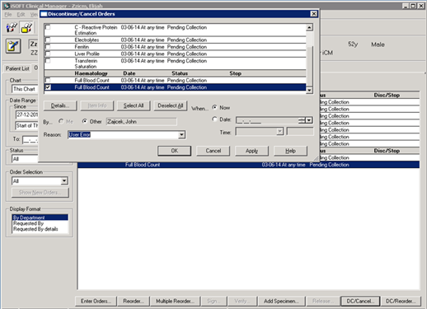Choose Requested By display format
The image size is (427, 309).
tap(28, 223)
